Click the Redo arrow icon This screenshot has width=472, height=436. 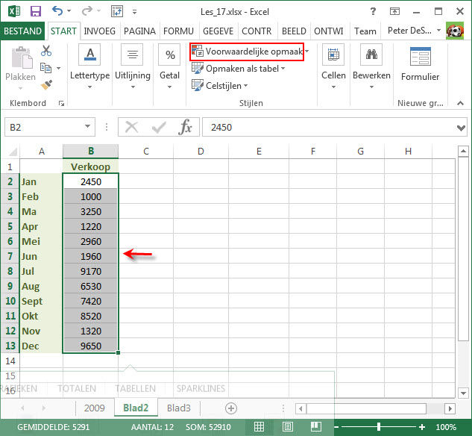coord(87,11)
